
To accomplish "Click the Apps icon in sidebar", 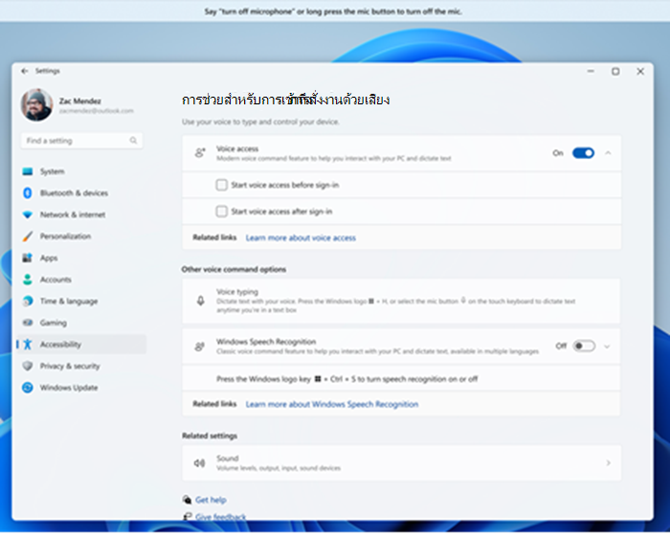I will tap(28, 258).
